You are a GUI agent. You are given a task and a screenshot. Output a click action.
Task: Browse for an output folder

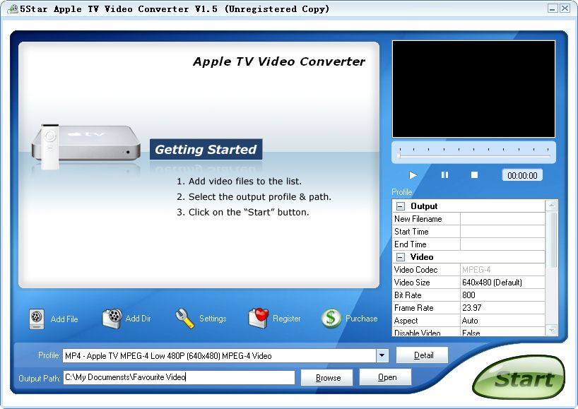[x=327, y=378]
